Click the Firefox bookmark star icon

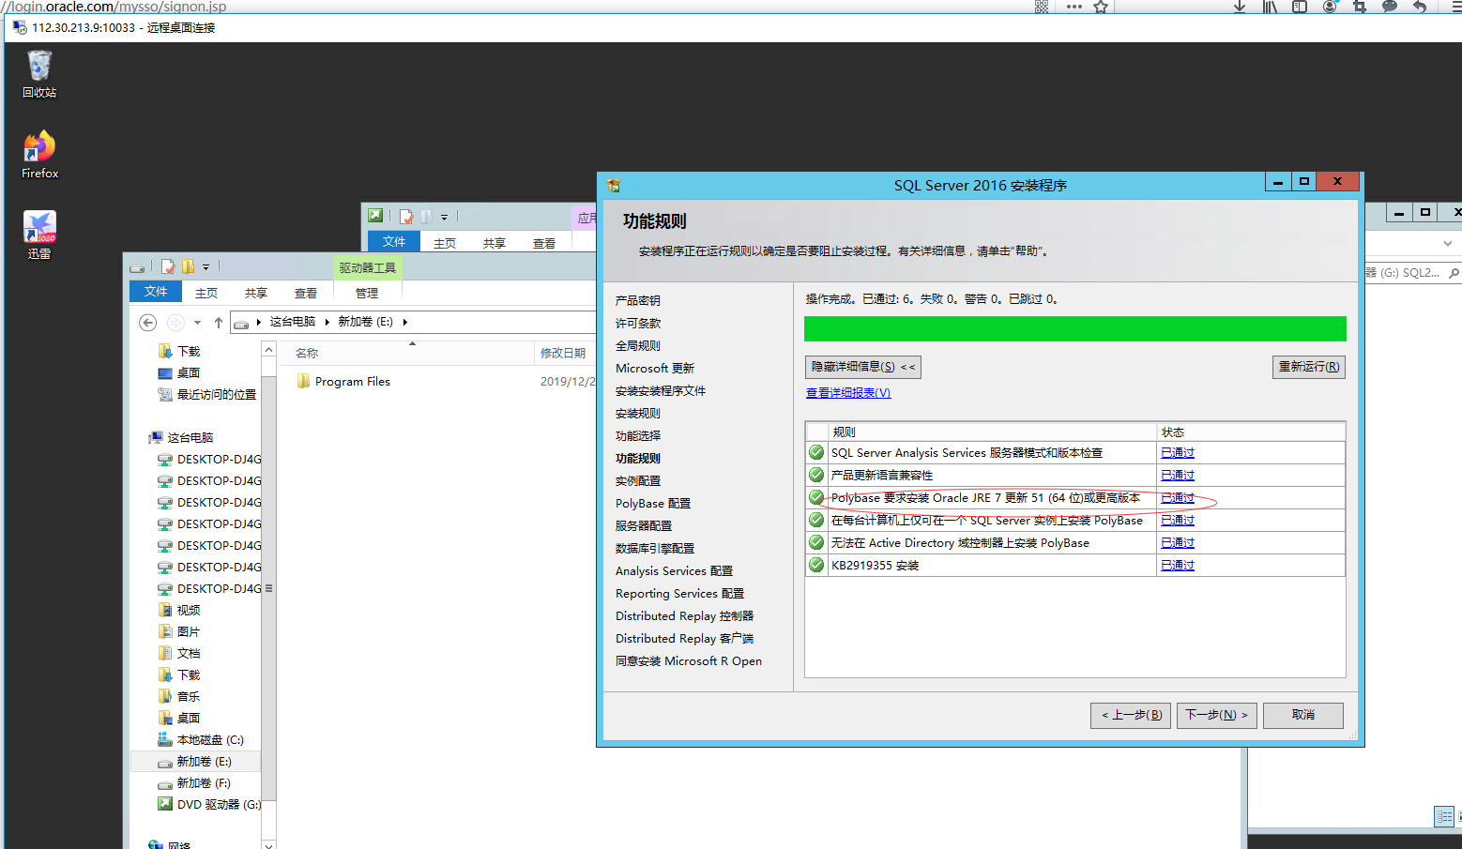click(x=1101, y=7)
